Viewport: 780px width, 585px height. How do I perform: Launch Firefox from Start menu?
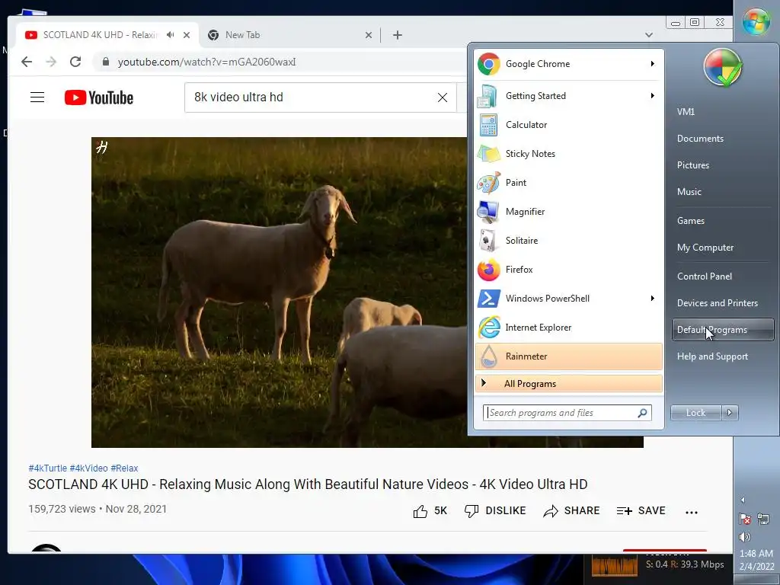click(x=568, y=269)
